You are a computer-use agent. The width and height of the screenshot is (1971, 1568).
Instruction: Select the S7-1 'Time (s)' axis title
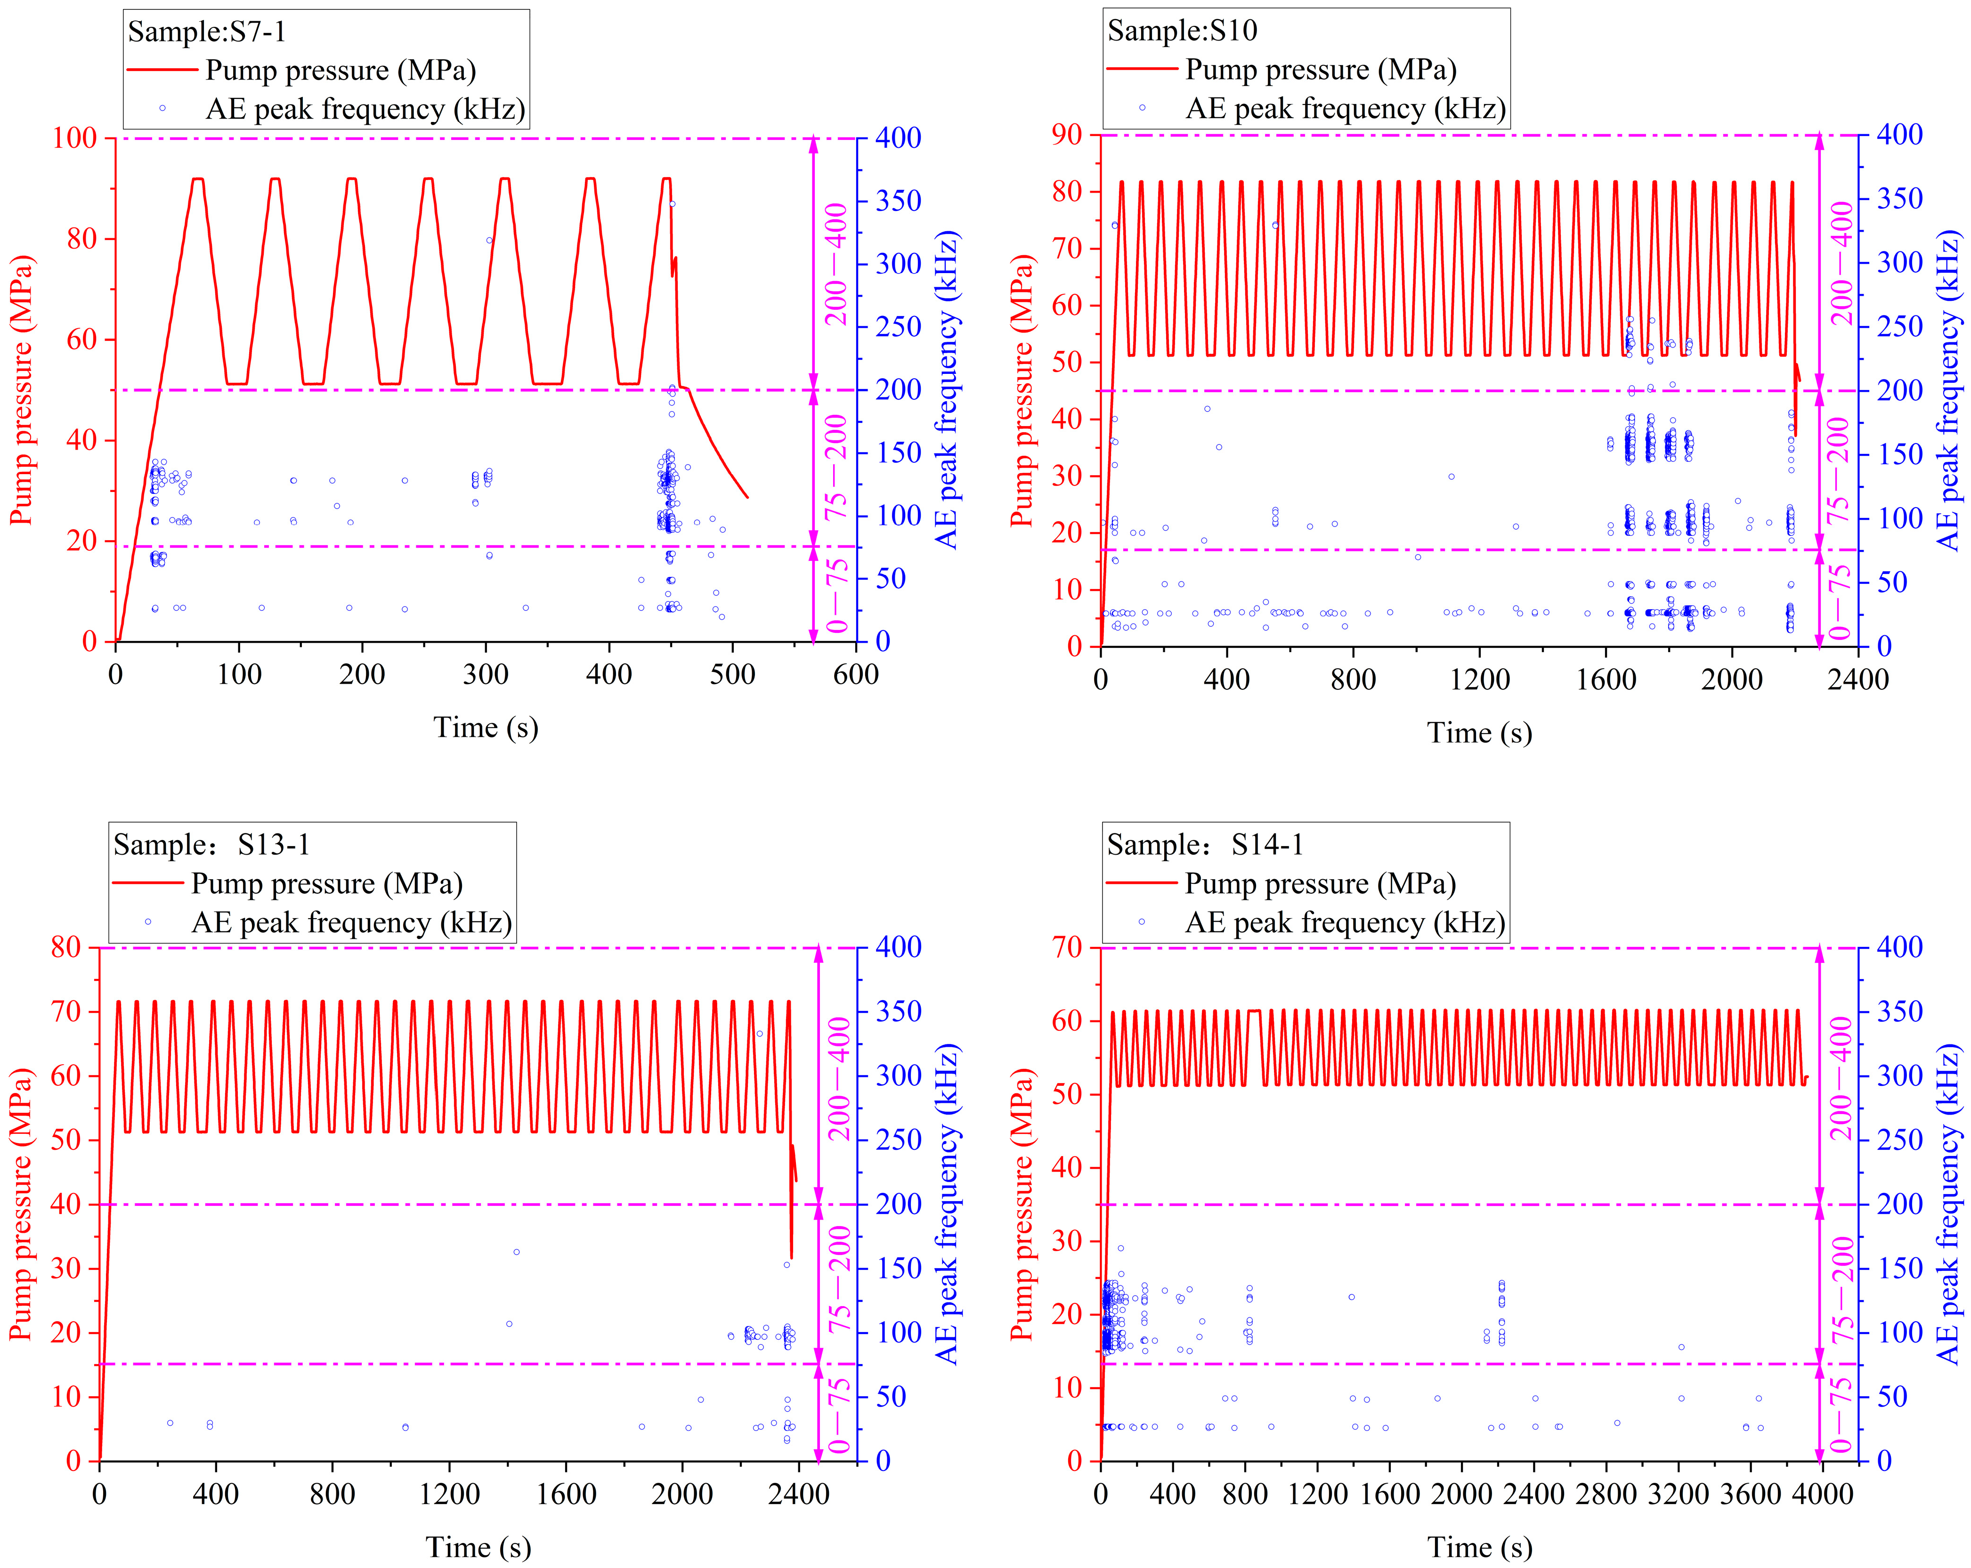[486, 727]
